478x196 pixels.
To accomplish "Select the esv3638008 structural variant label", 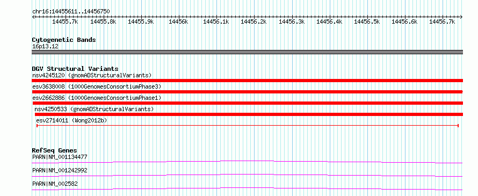I will click(97, 86).
